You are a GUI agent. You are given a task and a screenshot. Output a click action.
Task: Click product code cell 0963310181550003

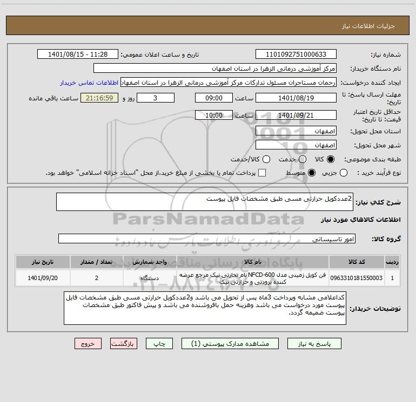(x=357, y=278)
